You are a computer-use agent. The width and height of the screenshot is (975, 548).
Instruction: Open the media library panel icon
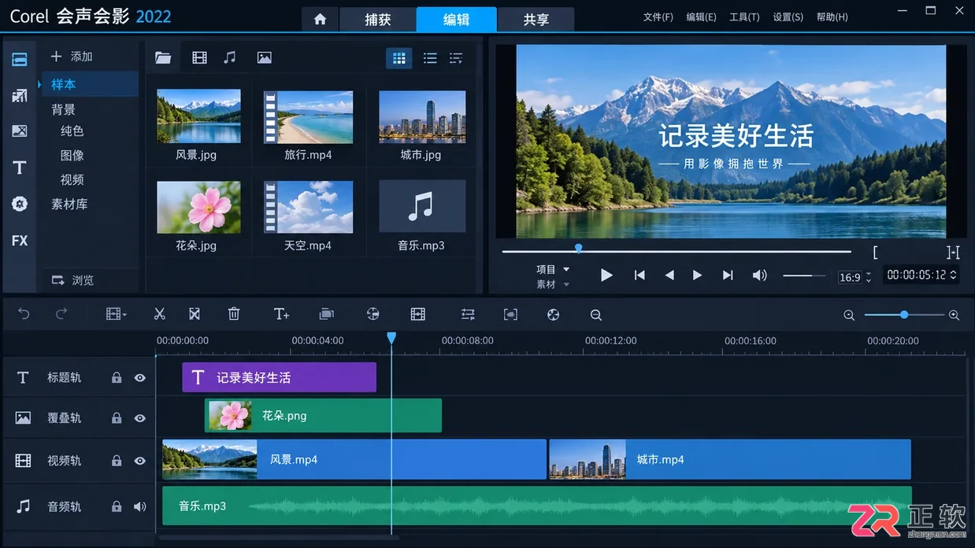(x=20, y=60)
